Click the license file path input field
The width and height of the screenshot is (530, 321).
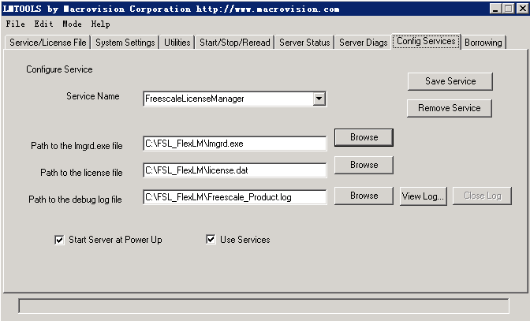234,170
